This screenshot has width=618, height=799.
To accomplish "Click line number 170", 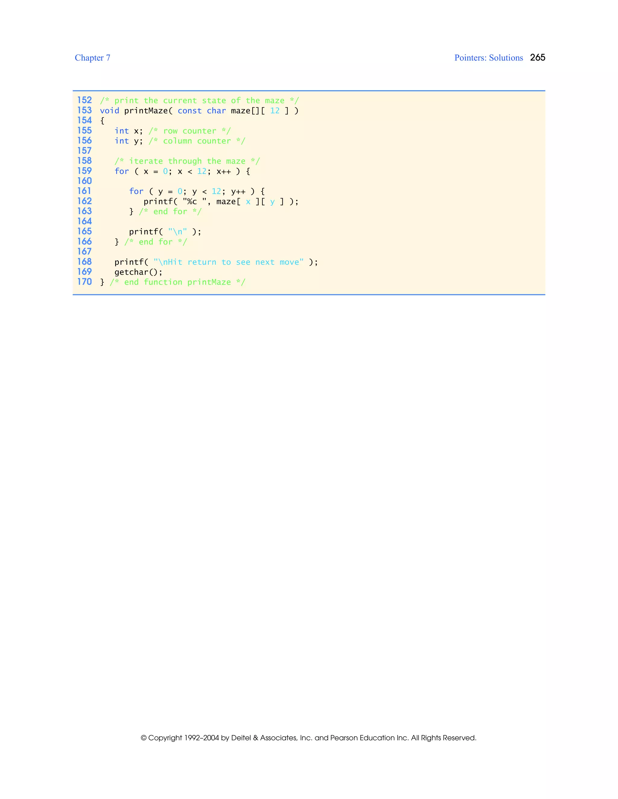I will click(x=84, y=282).
